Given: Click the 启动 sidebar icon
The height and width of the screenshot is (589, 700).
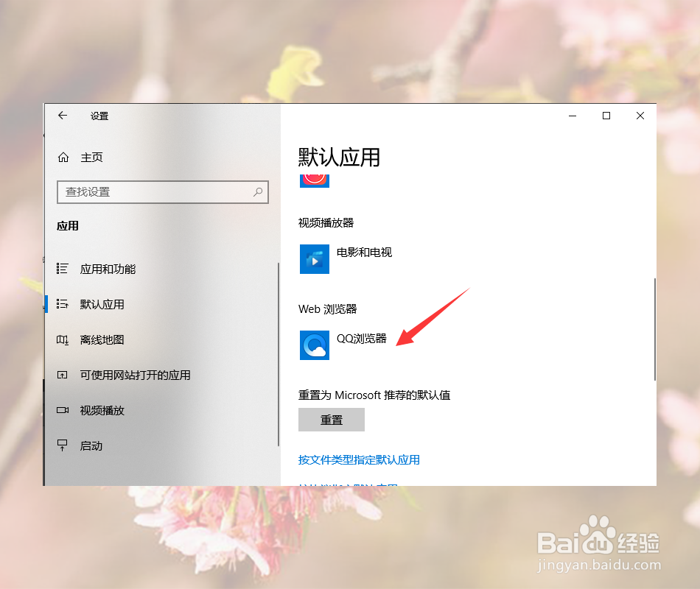Looking at the screenshot, I should (x=63, y=445).
